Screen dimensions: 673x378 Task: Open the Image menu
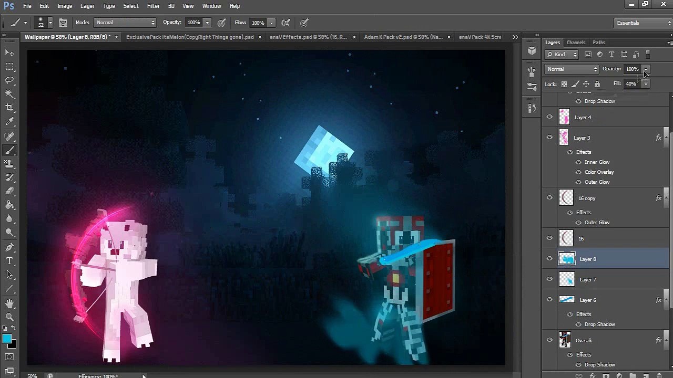click(x=65, y=6)
